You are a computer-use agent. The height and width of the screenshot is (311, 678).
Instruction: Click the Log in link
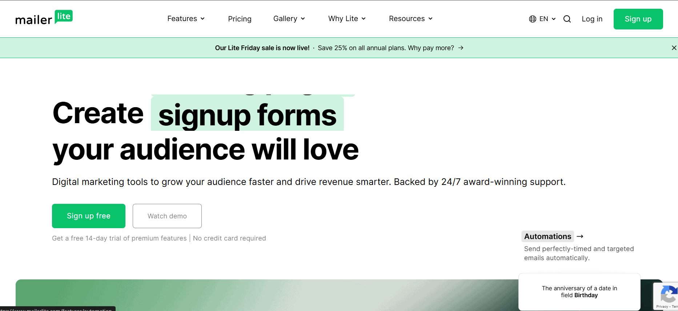point(592,19)
